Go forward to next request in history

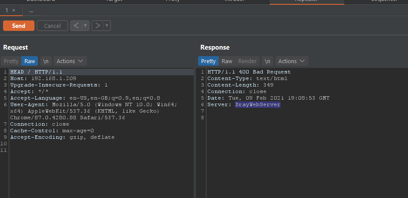(98, 26)
